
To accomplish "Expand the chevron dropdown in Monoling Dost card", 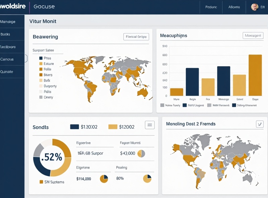I will 260,124.
